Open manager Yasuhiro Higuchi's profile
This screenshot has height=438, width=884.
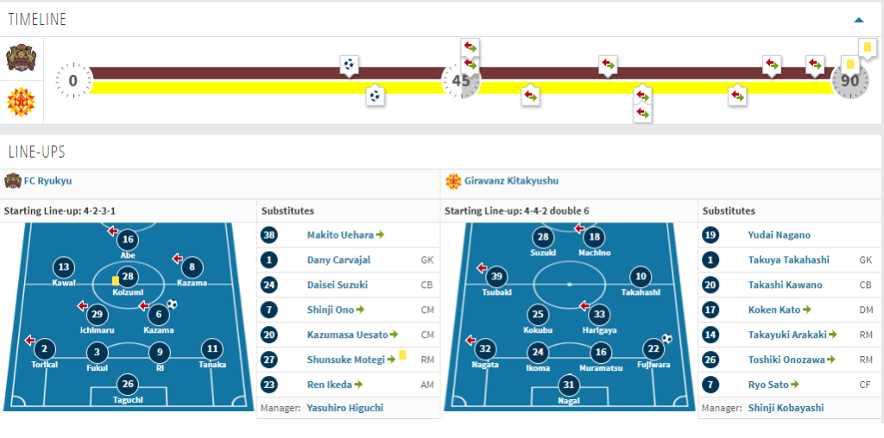pos(344,408)
